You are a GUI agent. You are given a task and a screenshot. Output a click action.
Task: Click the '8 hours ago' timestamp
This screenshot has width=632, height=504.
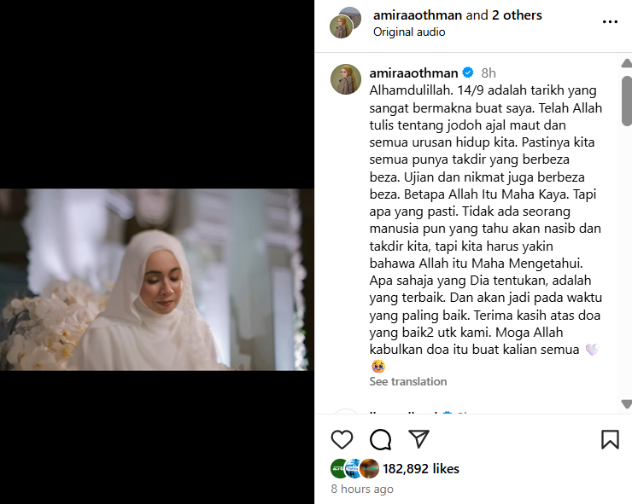click(362, 489)
